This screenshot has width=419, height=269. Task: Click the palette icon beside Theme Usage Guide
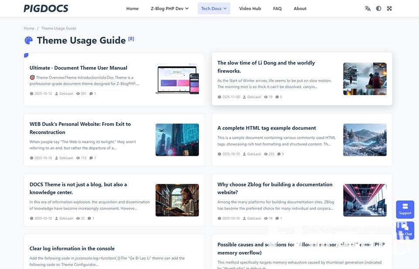28,41
